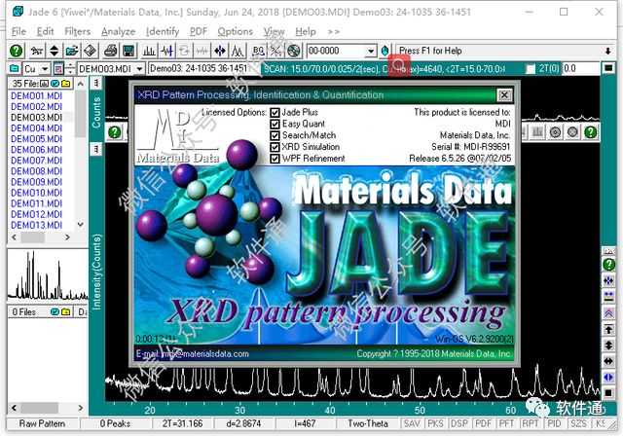Viewport: 623px width, 436px height.
Task: Click the black square icon in right sidebar
Action: point(608,393)
